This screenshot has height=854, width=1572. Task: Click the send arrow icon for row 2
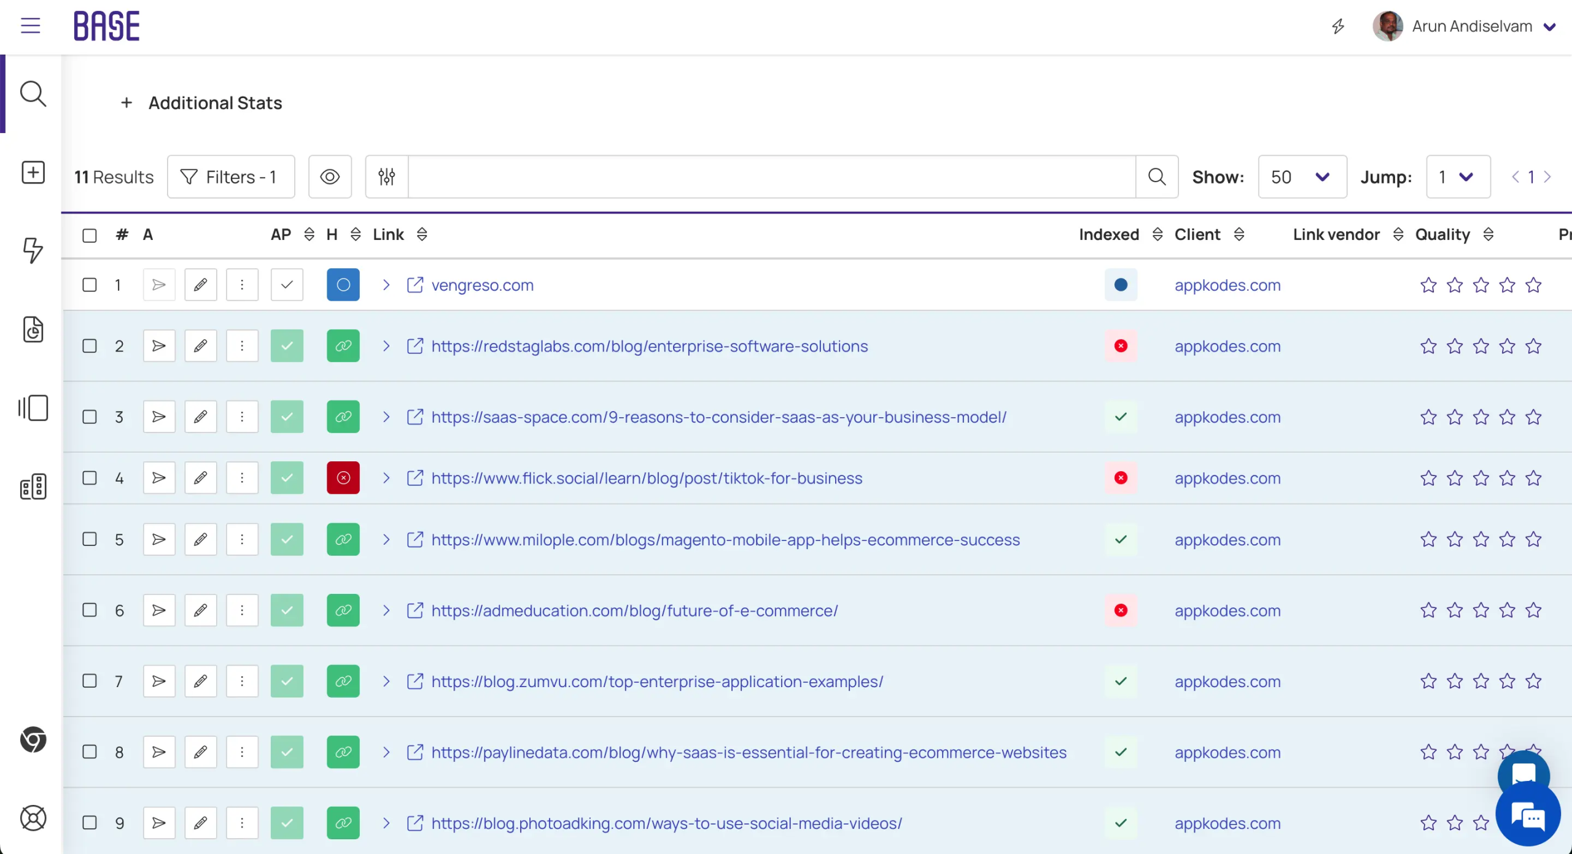click(159, 346)
